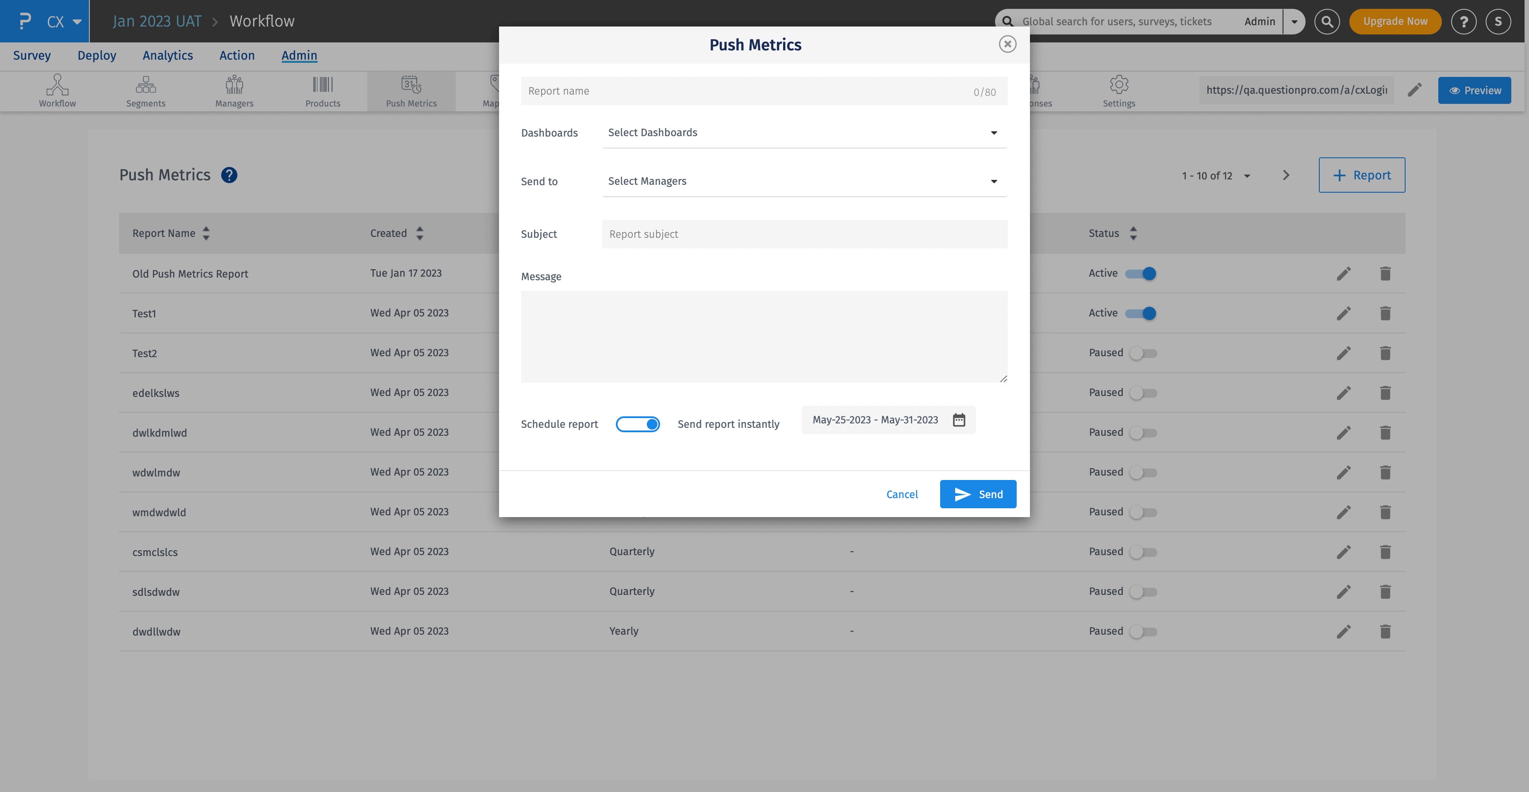Switch to the Analytics tab
Image resolution: width=1529 pixels, height=792 pixels.
pyautogui.click(x=167, y=55)
